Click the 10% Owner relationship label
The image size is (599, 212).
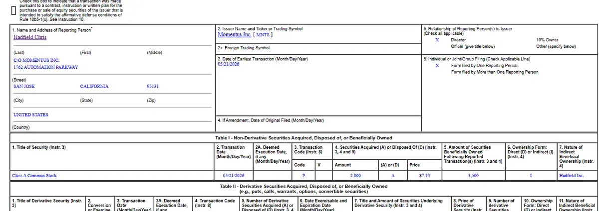[x=548, y=40]
